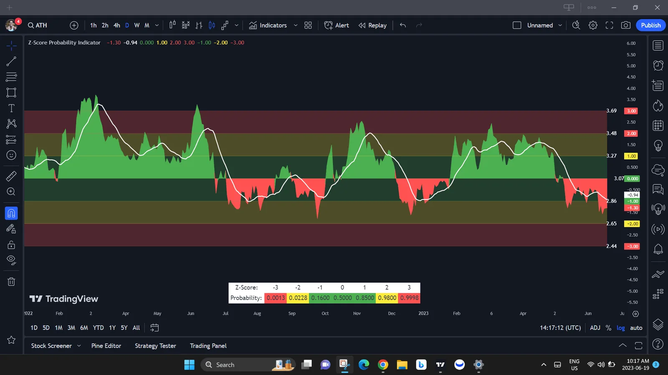Image resolution: width=668 pixels, height=375 pixels.
Task: Expand the time interval dropdown arrow
Action: (157, 25)
